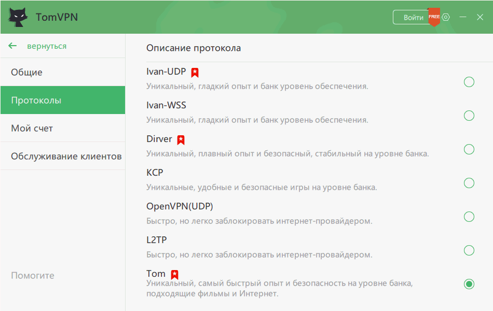The image size is (493, 311).
Task: Click the back arrow icon
Action: coord(13,46)
